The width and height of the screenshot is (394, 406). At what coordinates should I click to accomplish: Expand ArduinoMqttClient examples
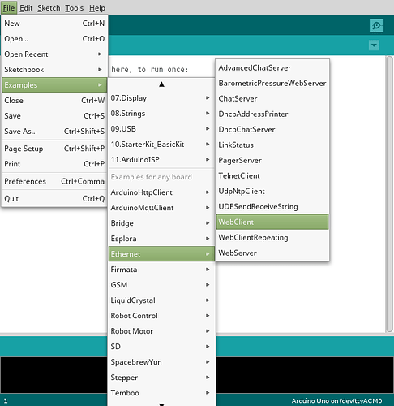(161, 208)
